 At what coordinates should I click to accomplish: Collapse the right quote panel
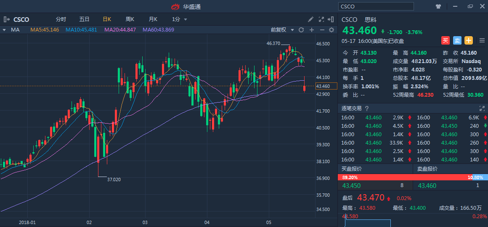pos(332,19)
